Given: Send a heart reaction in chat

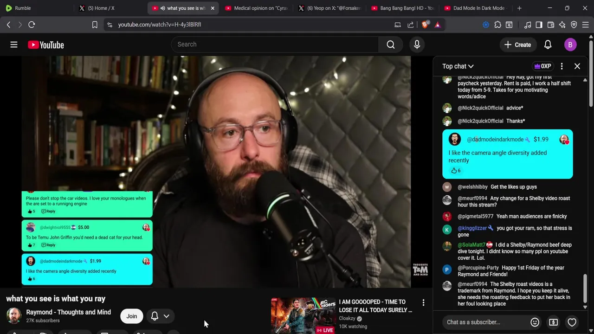Looking at the screenshot, I should click(572, 322).
